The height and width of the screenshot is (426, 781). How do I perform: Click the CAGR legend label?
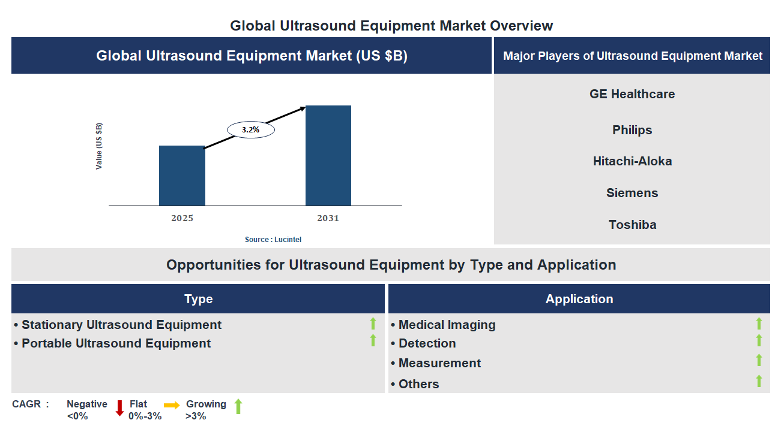(x=31, y=404)
